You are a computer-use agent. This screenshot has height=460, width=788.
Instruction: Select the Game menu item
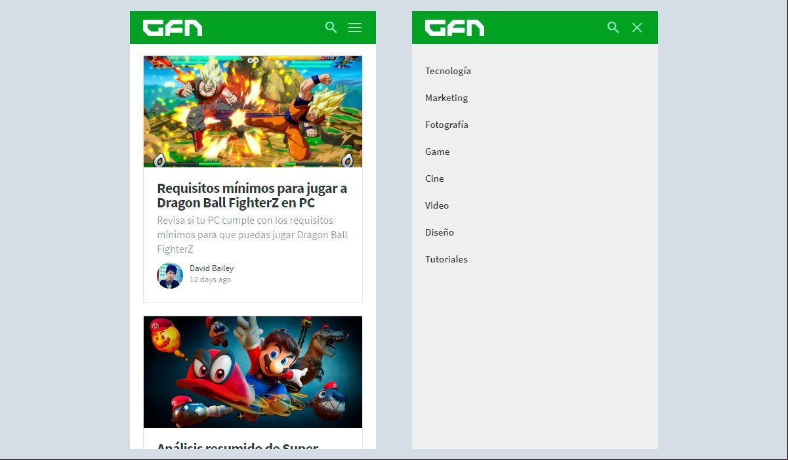click(x=438, y=152)
